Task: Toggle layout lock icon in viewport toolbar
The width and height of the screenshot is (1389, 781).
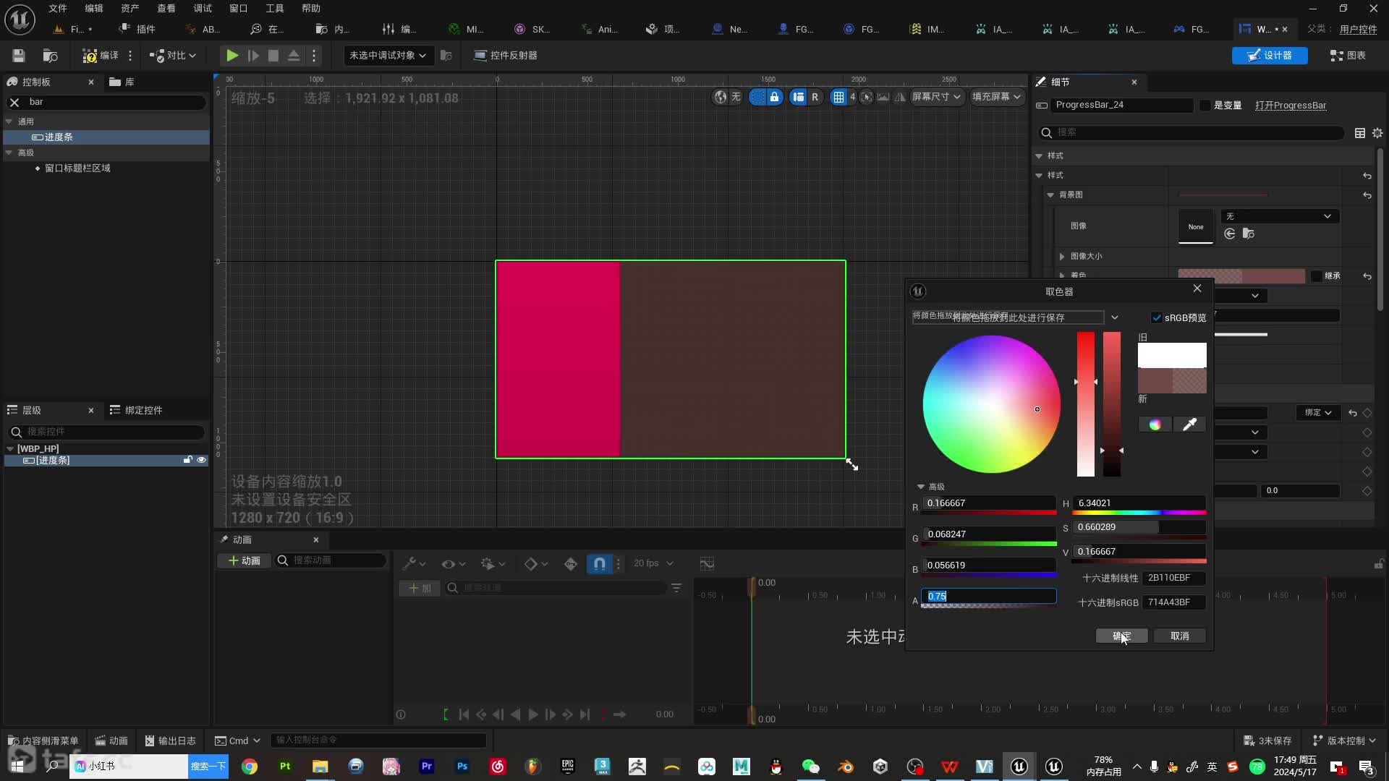Action: click(774, 97)
